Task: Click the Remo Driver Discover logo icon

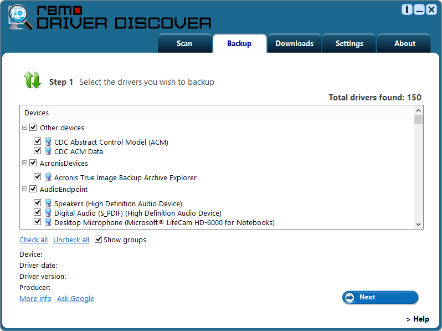Action: (20, 17)
